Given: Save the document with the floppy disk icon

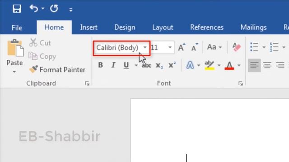Looking at the screenshot, I should pyautogui.click(x=17, y=9).
